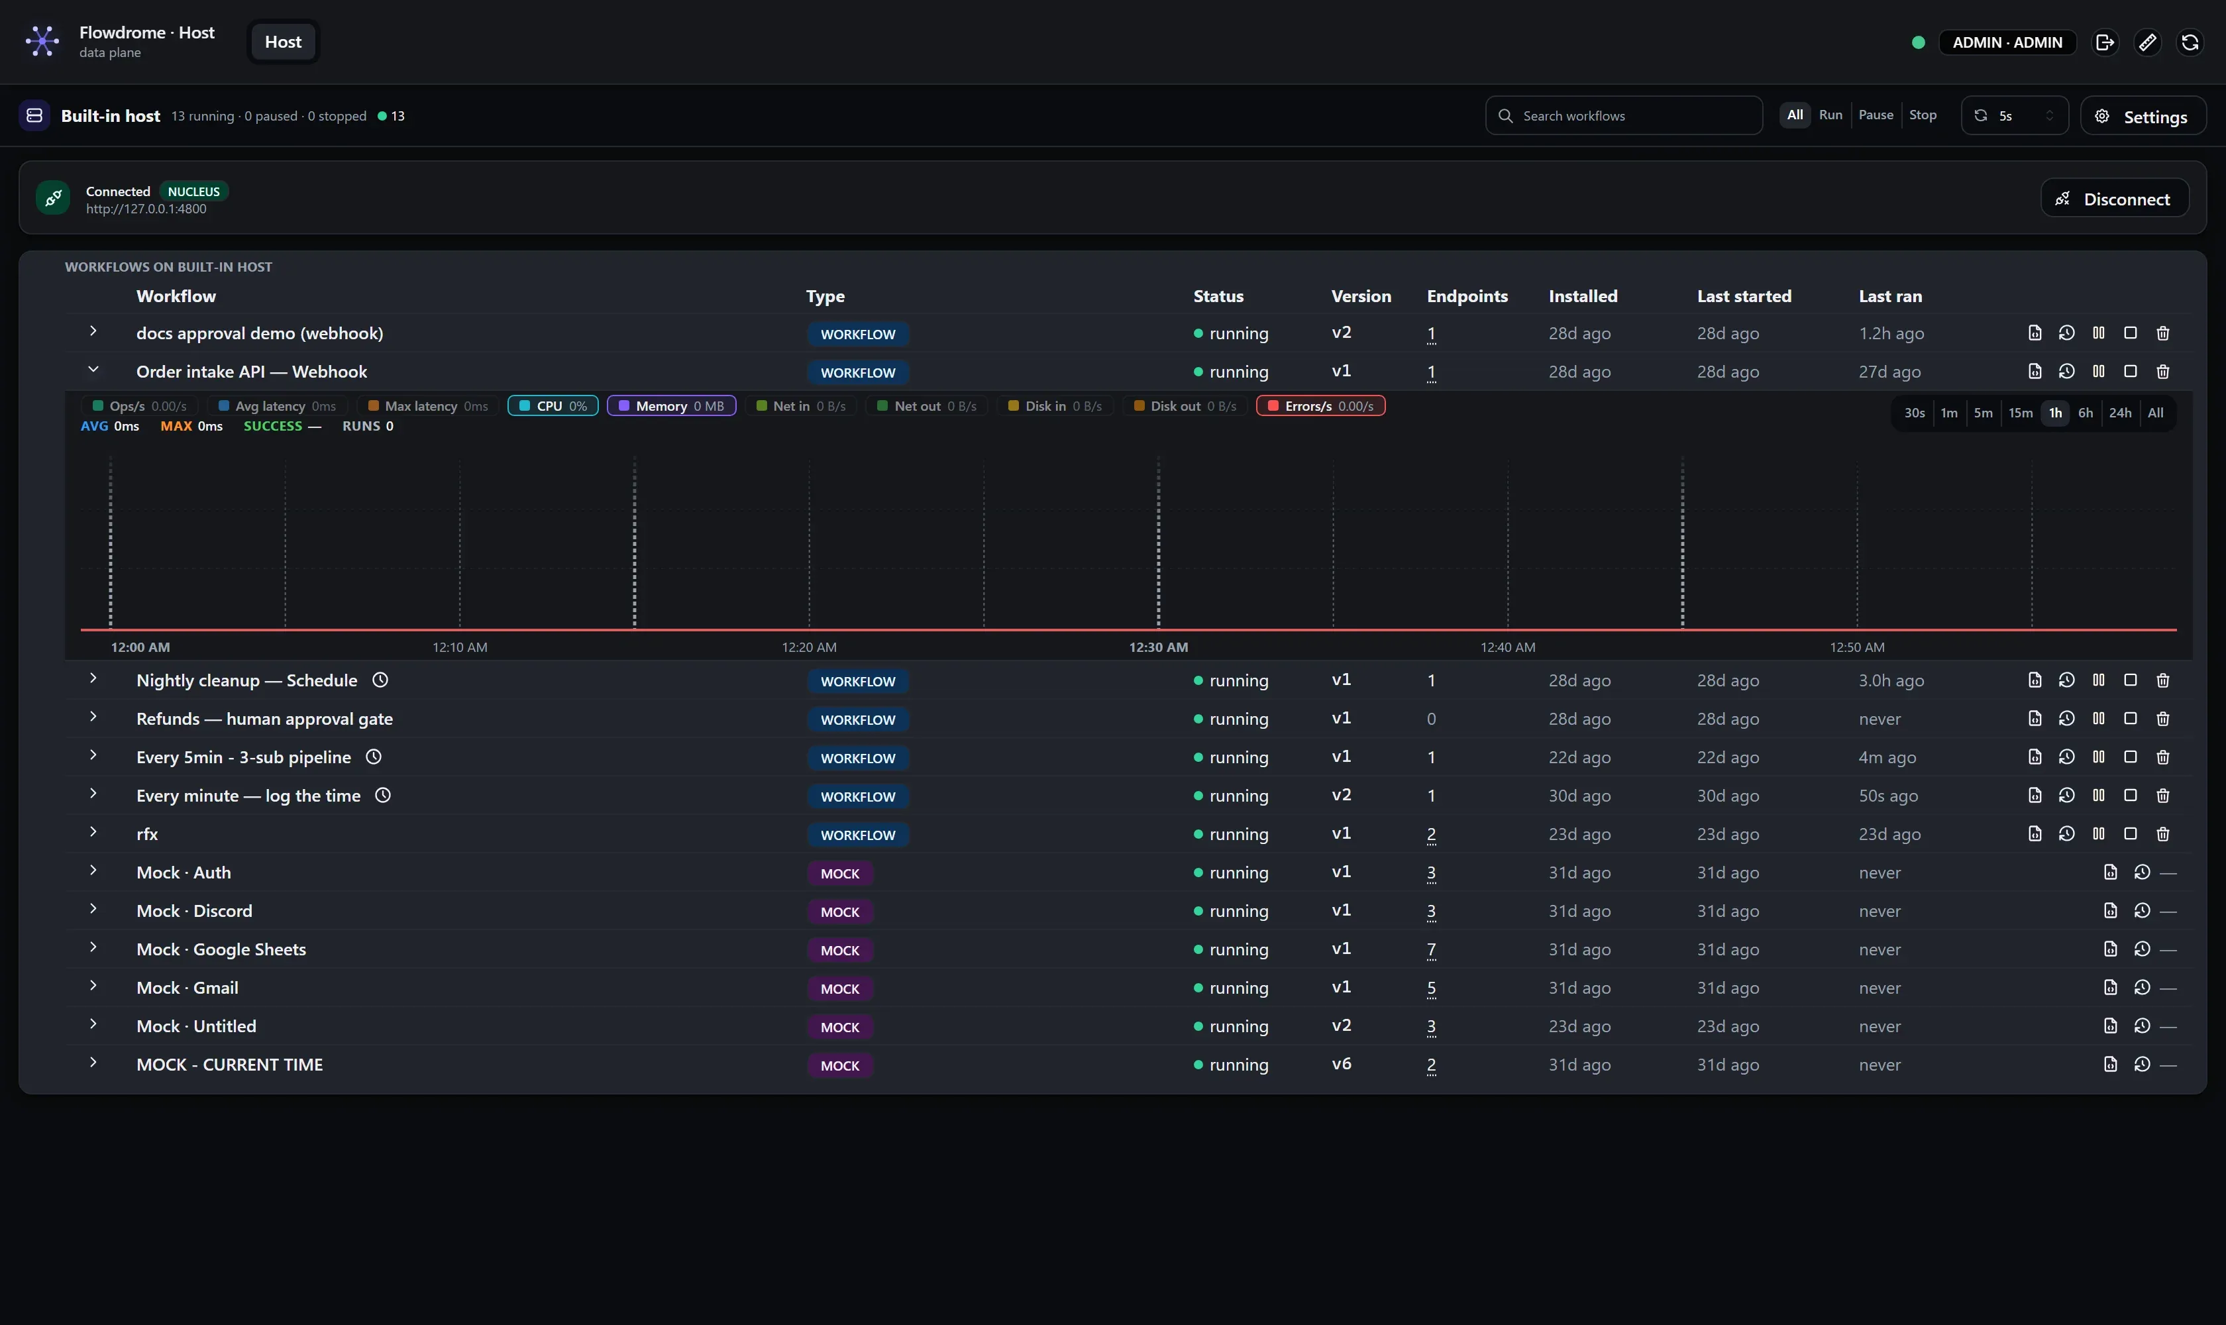Open endpoints count link for rfx
This screenshot has height=1325, width=2226.
coord(1431,835)
